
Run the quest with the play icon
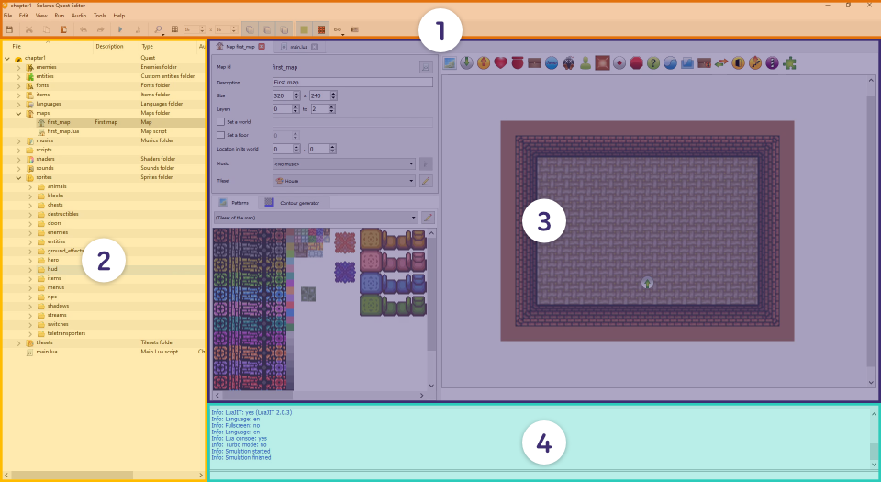coord(119,29)
